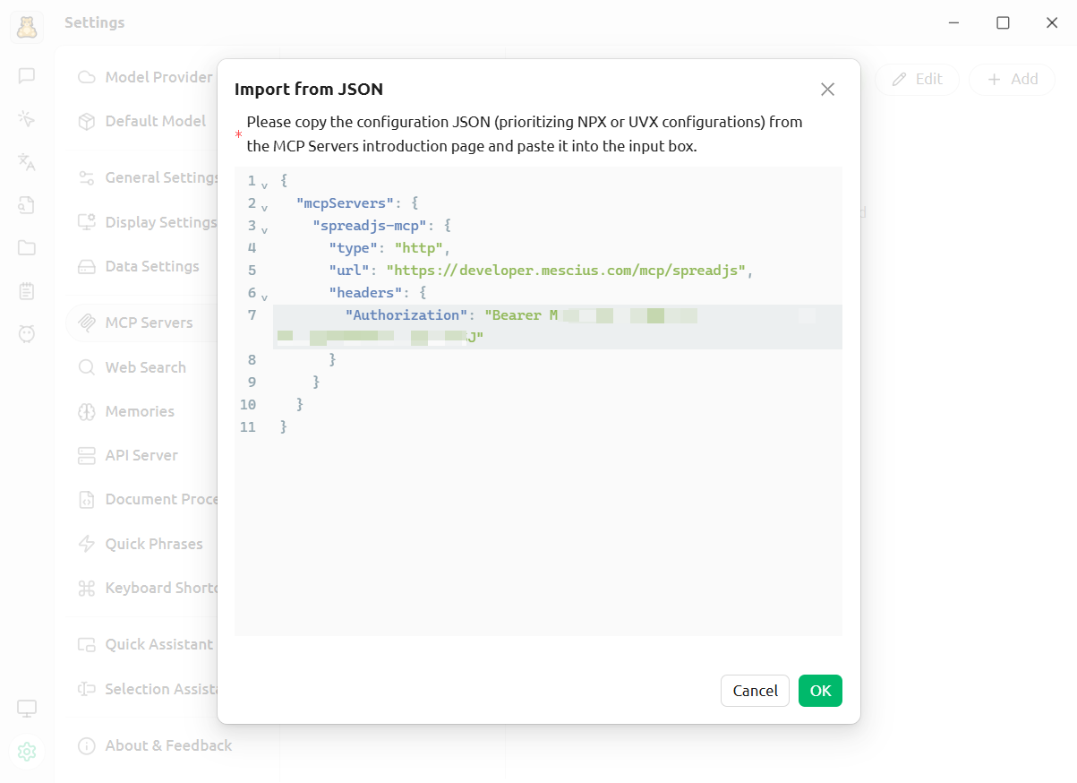This screenshot has width=1077, height=783.
Task: Place cursor on the "type": "http" line
Action: 389,248
